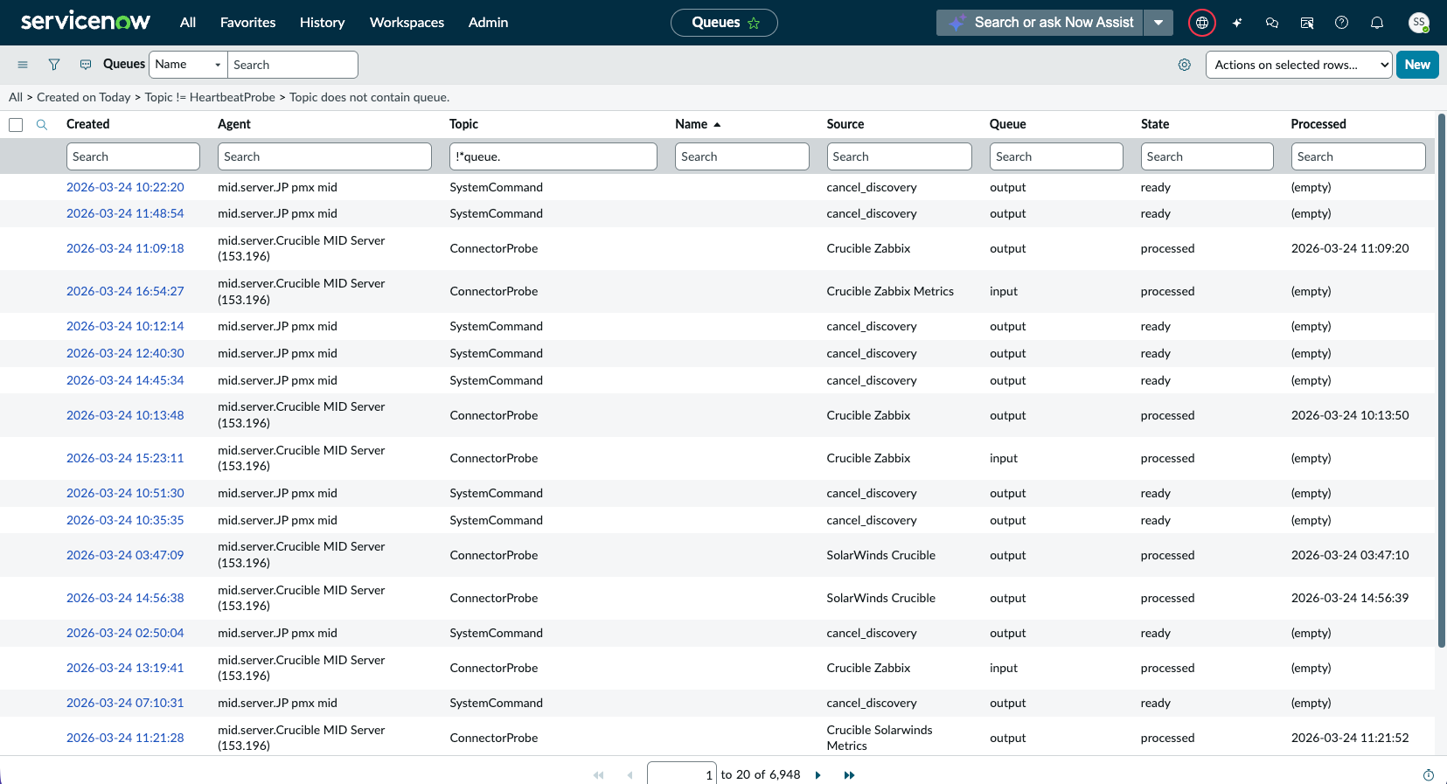Image resolution: width=1447 pixels, height=784 pixels.
Task: Sort by the Name column header
Action: click(691, 124)
